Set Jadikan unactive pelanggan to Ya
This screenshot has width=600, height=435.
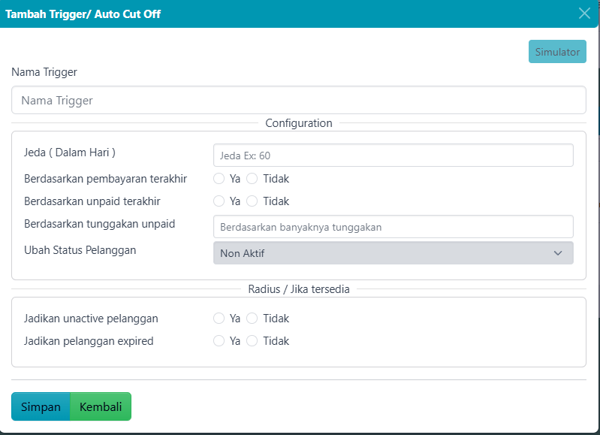tap(219, 319)
